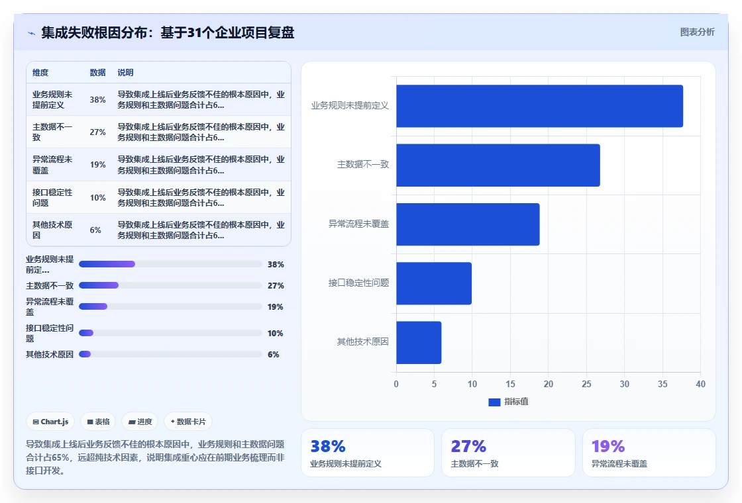The height and width of the screenshot is (503, 742).
Task: Click the 其他技术原因 chart axis label
Action: (362, 342)
